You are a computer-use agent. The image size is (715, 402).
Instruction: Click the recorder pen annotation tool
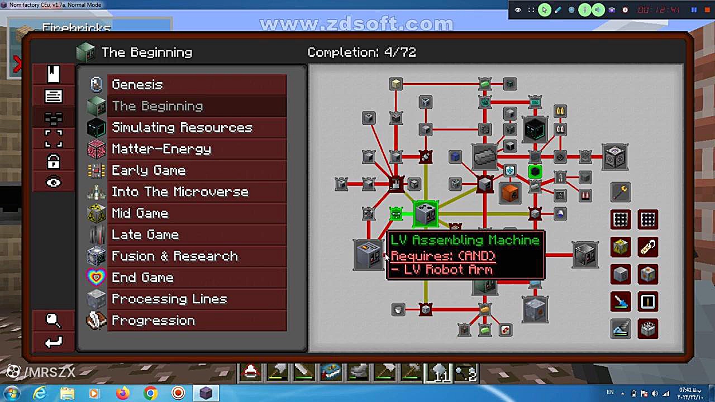557,10
